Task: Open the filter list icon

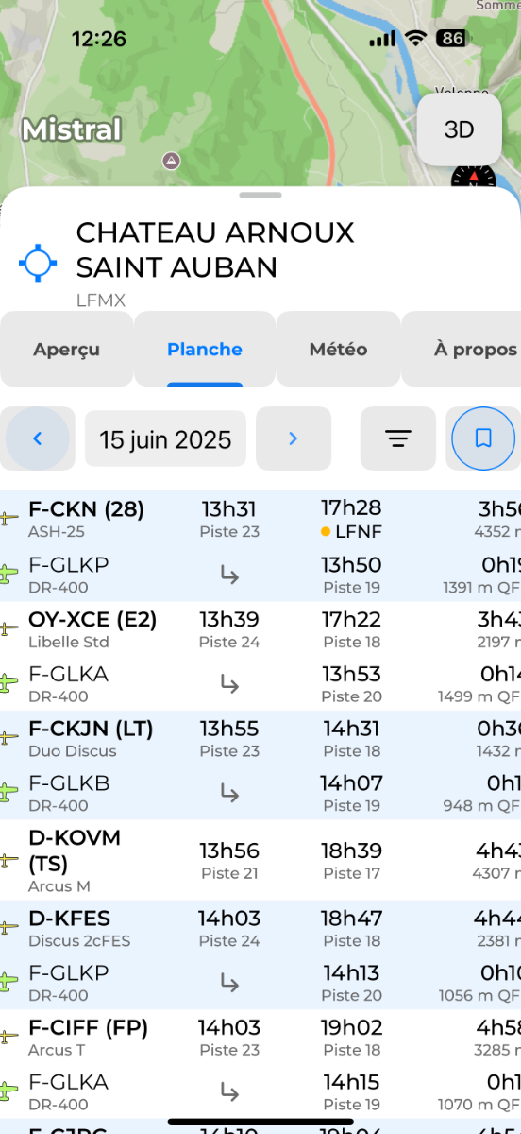Action: click(x=398, y=438)
